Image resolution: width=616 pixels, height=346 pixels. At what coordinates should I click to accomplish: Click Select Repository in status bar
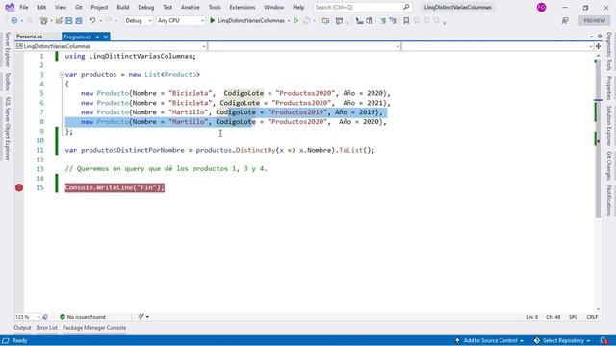point(562,341)
